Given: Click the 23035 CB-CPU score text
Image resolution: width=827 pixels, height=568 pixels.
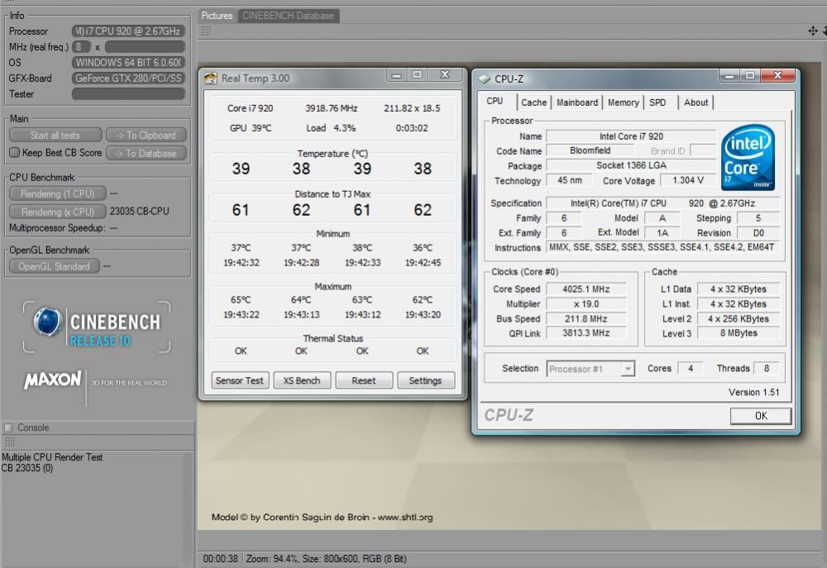Looking at the screenshot, I should tap(139, 212).
